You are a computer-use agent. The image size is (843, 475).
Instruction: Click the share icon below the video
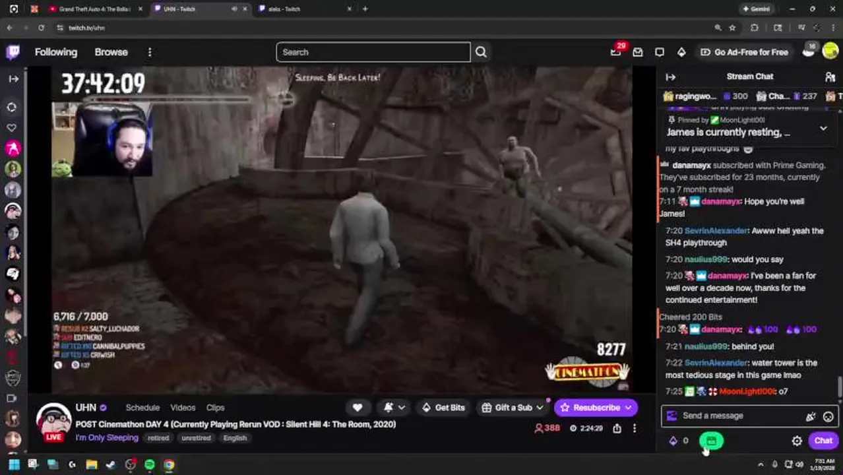pyautogui.click(x=617, y=428)
